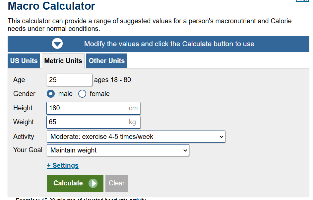
Task: Click the 'female' gender label text
Action: pos(99,94)
